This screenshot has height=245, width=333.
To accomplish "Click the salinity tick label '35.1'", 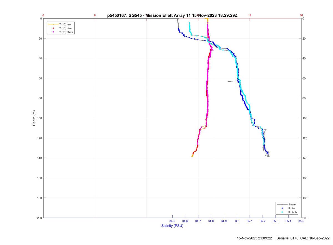I will coord(250,221).
